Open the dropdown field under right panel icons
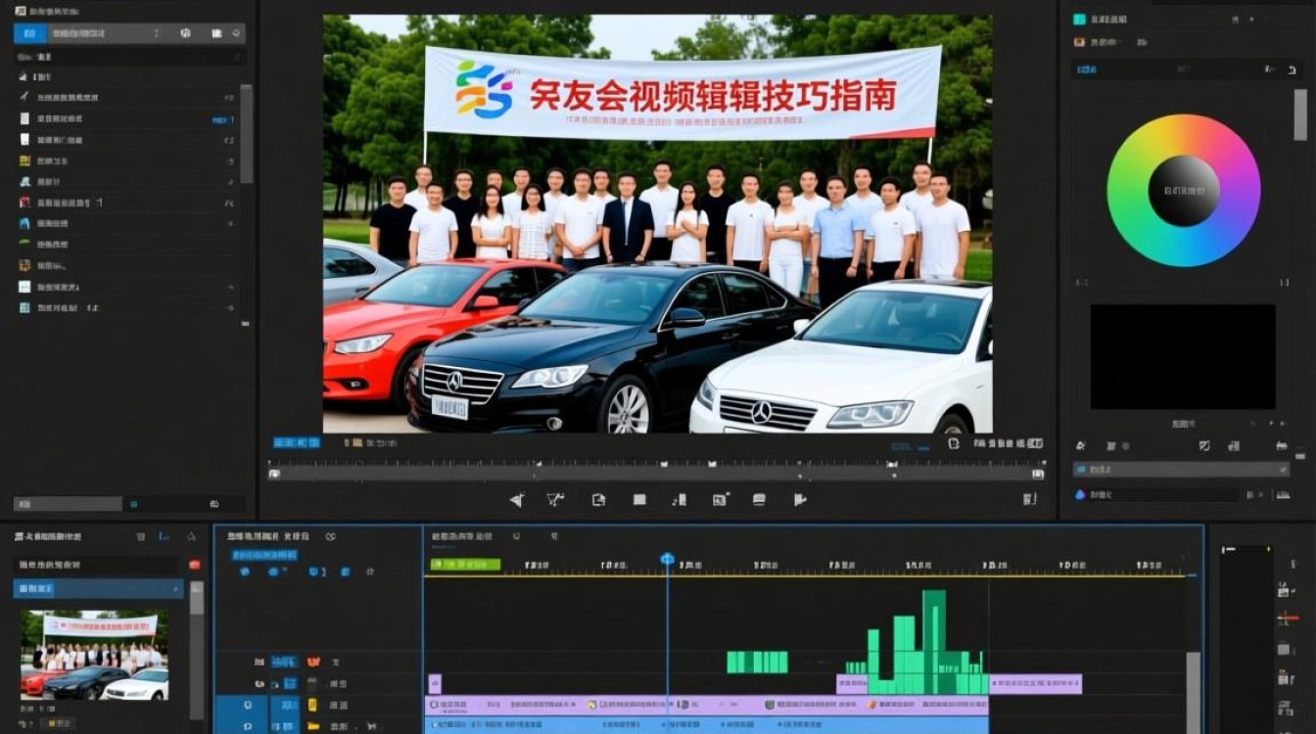 pyautogui.click(x=1182, y=470)
